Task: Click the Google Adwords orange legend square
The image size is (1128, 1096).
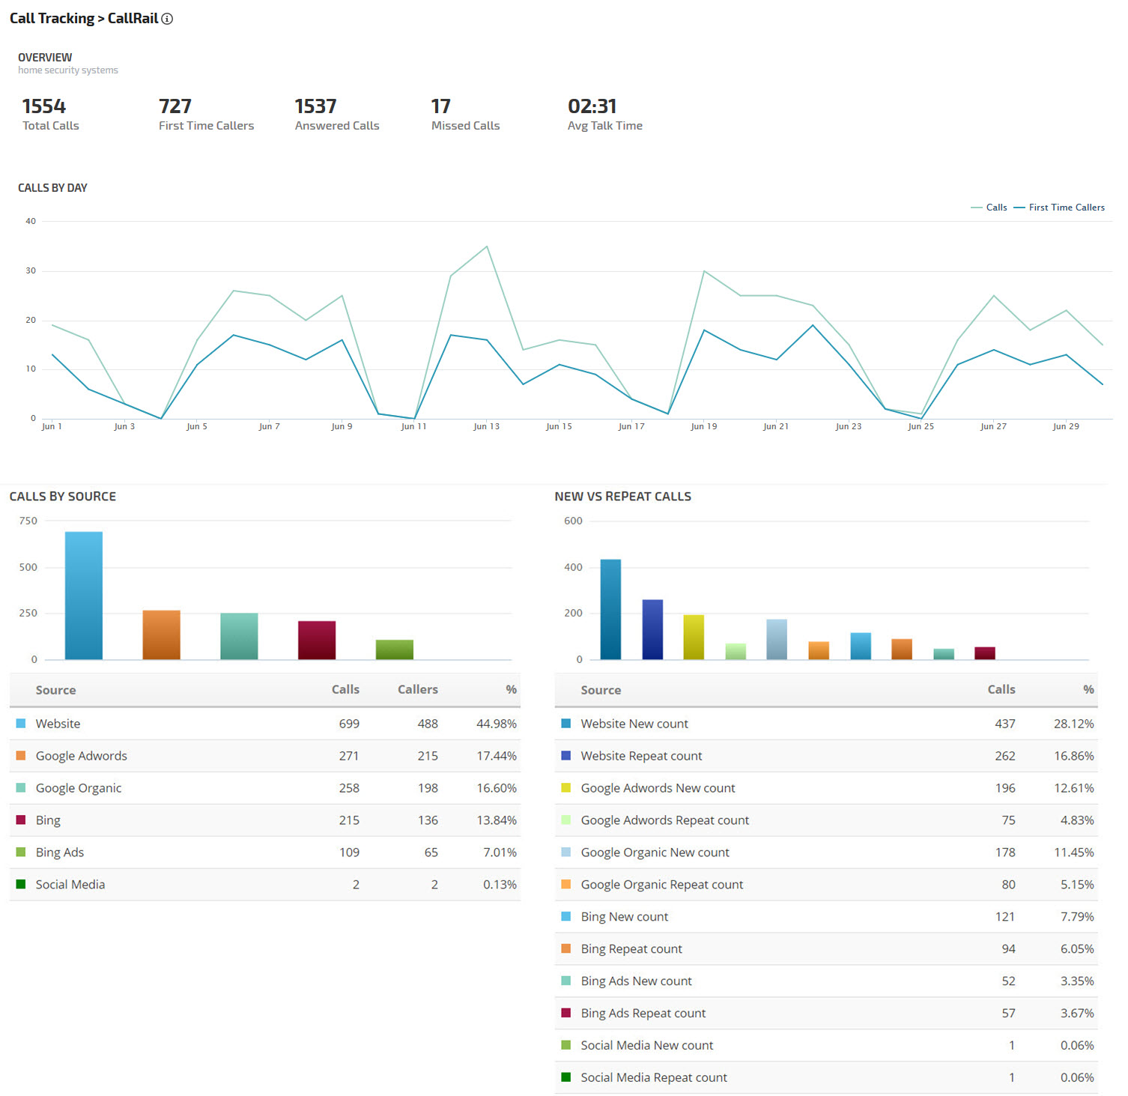Action: tap(21, 756)
